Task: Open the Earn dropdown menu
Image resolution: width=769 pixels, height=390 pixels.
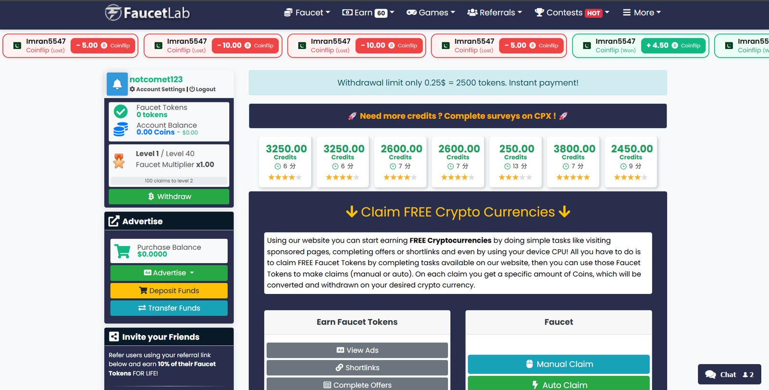Action: point(368,12)
